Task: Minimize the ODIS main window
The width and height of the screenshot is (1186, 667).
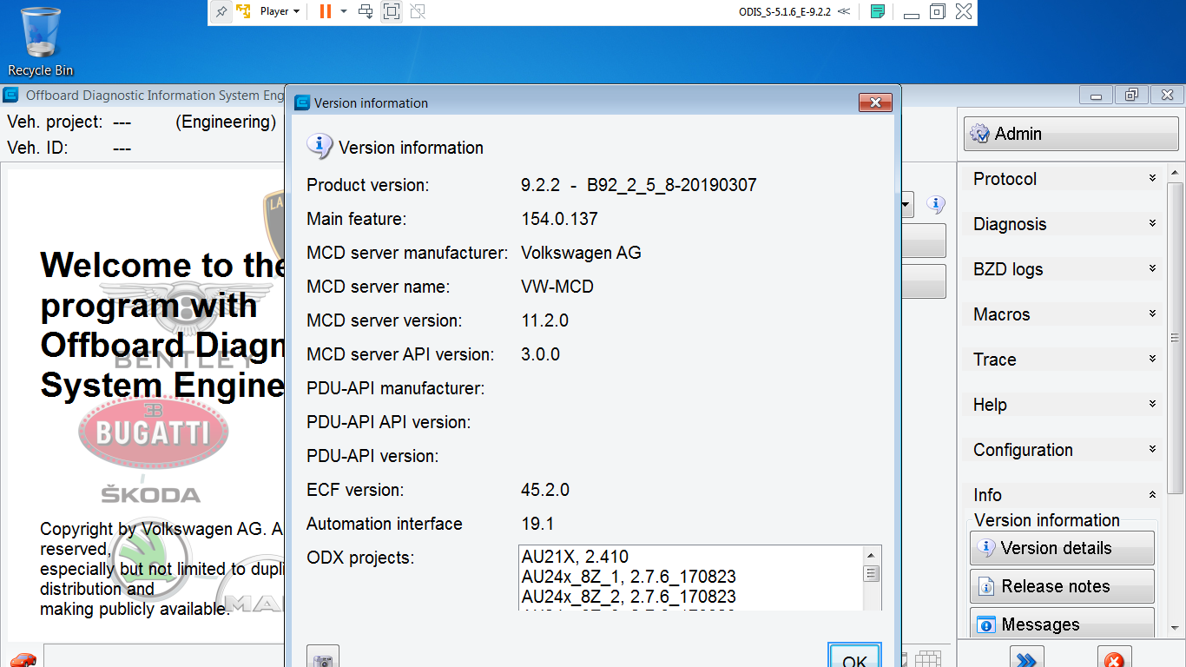Action: 1097,95
